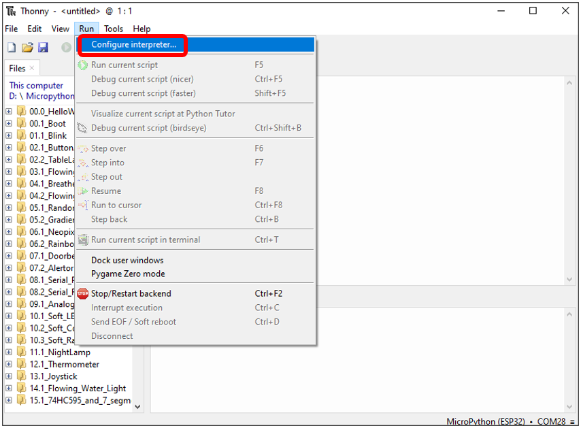Click the Step over arrow icon
This screenshot has width=581, height=428.
tap(83, 148)
